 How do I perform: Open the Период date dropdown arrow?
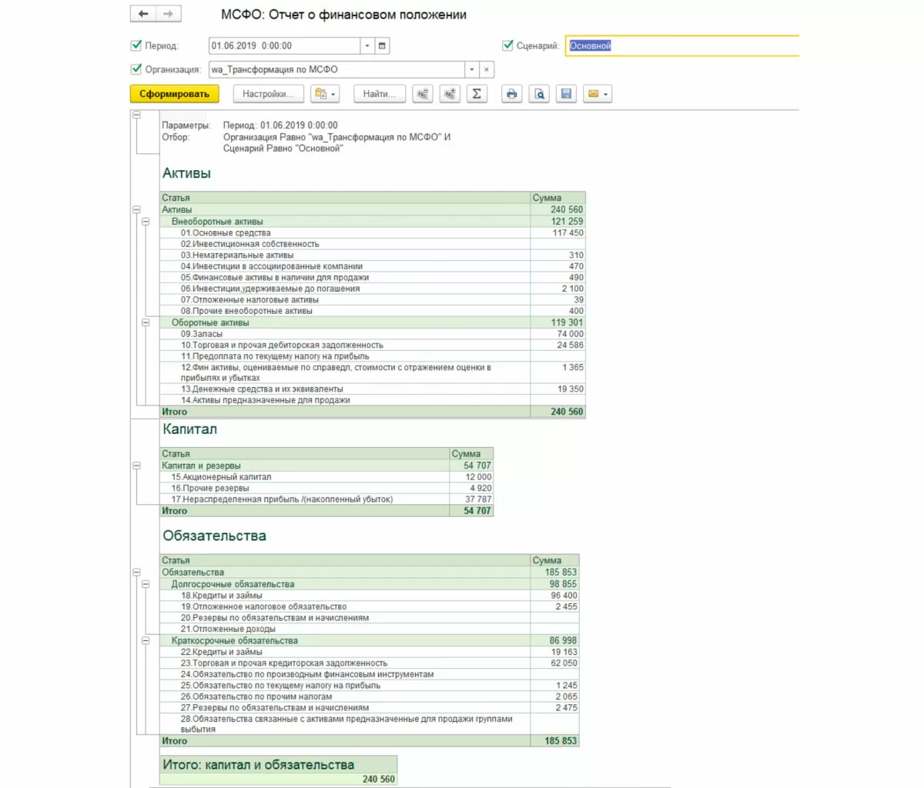click(367, 45)
